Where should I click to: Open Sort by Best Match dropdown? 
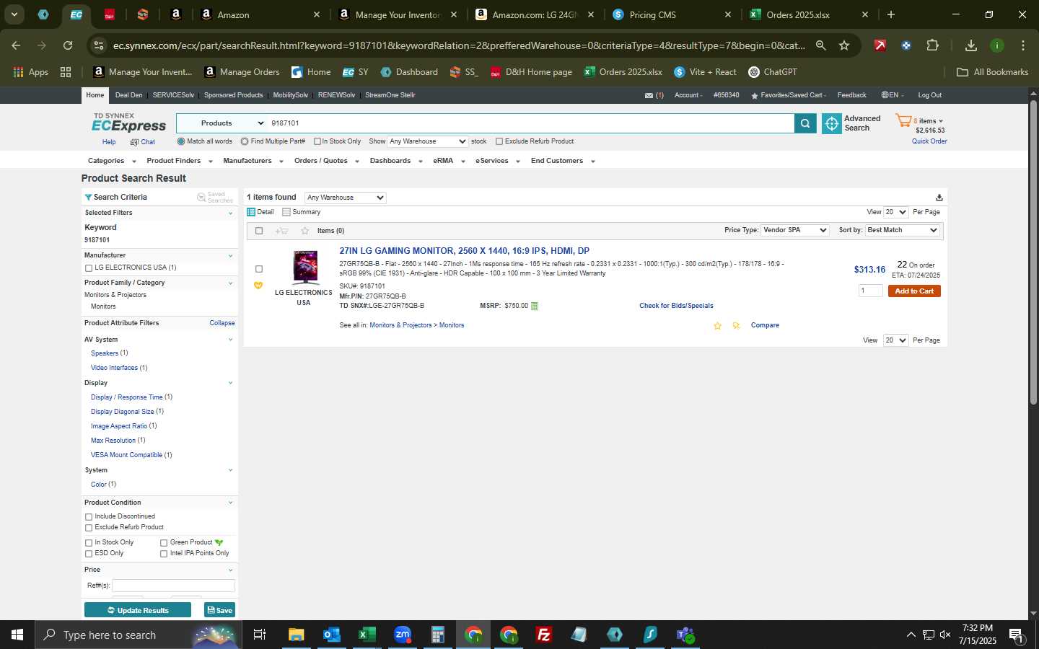pyautogui.click(x=902, y=230)
